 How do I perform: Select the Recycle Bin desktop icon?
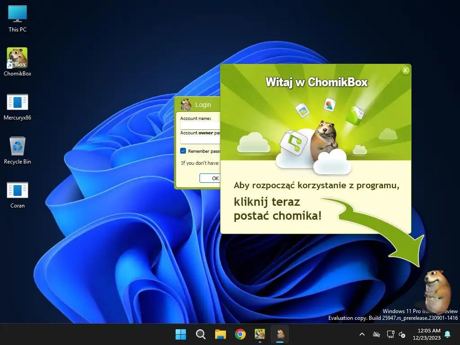(18, 150)
